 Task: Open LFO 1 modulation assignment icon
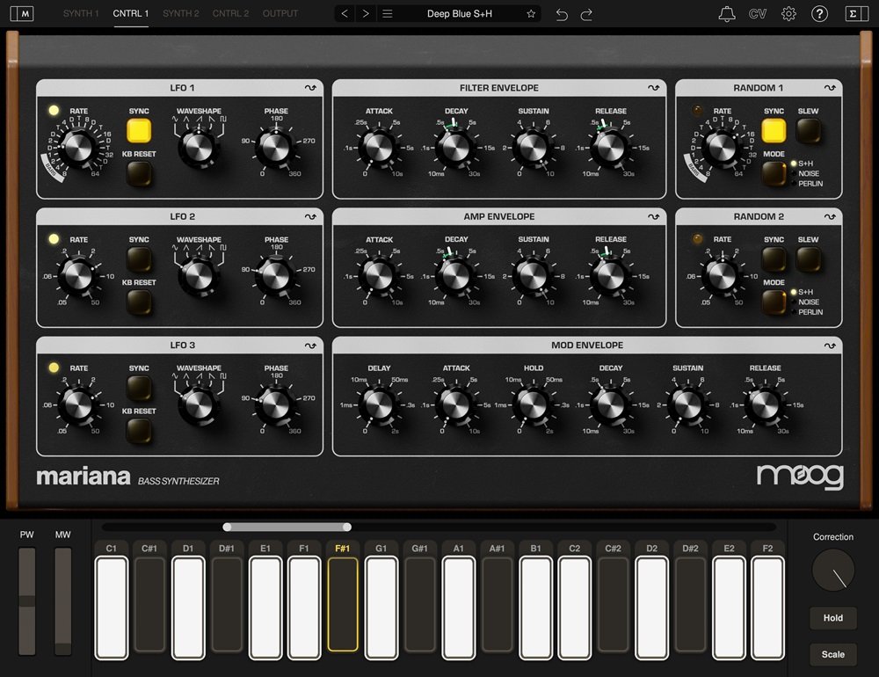click(310, 88)
